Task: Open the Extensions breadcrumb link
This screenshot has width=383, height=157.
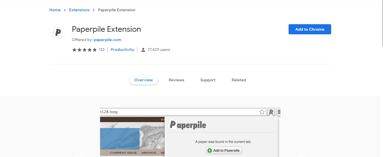Action: click(x=79, y=10)
